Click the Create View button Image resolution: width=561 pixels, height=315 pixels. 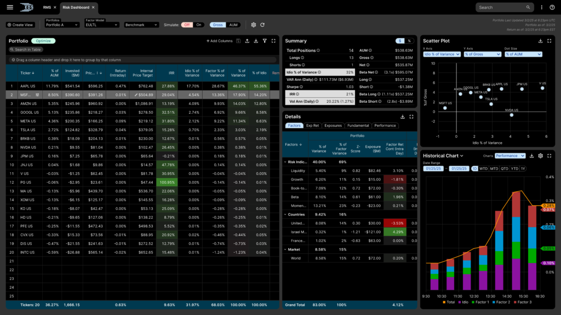point(20,25)
